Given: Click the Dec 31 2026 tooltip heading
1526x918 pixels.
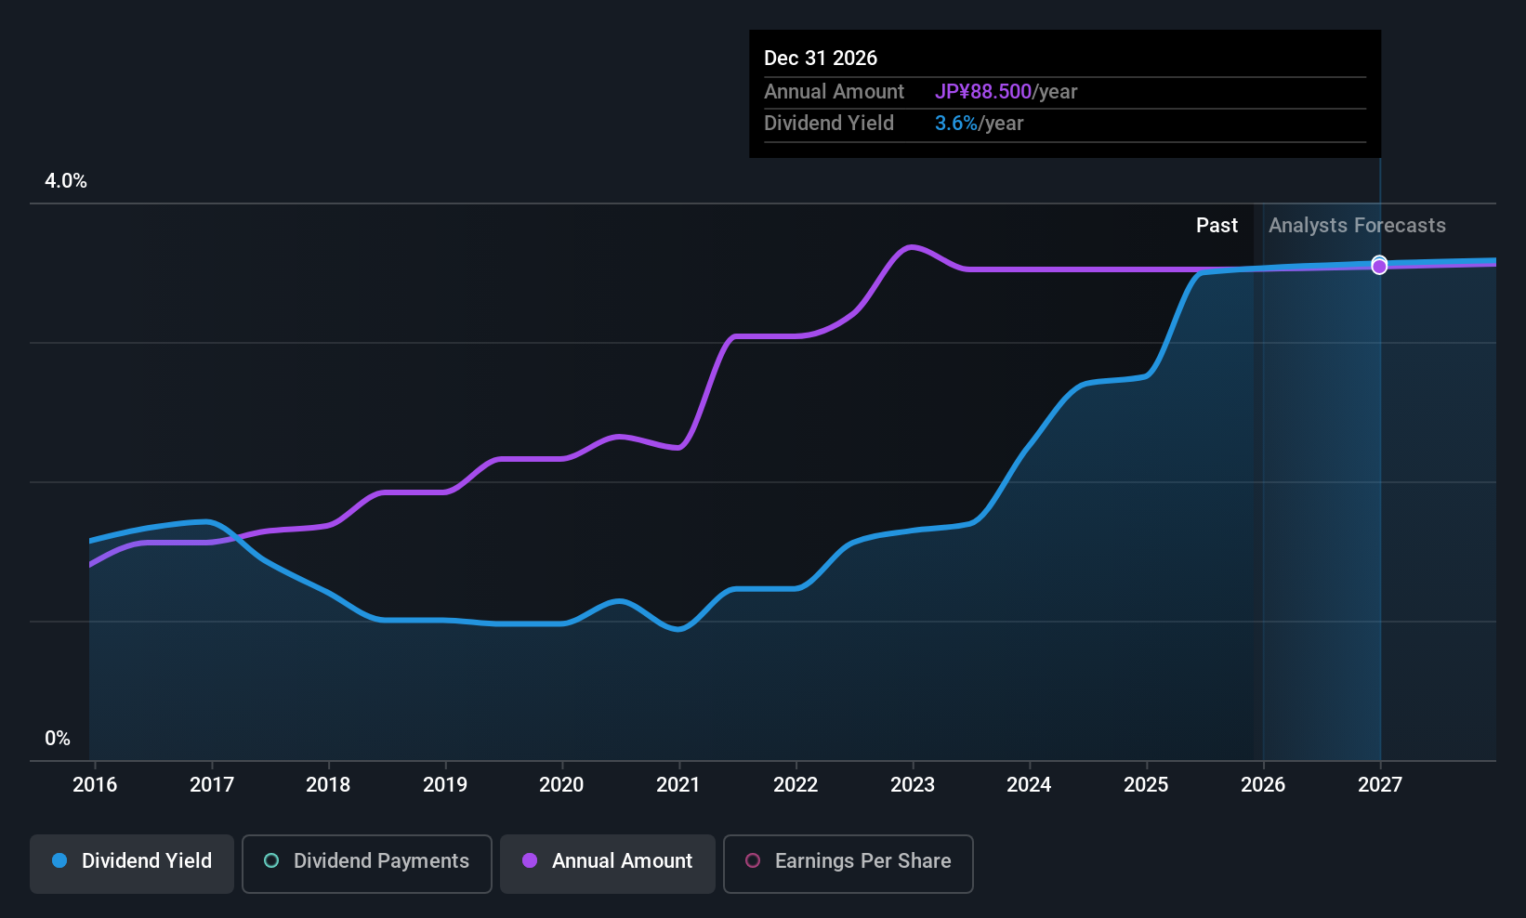Looking at the screenshot, I should pyautogui.click(x=821, y=59).
